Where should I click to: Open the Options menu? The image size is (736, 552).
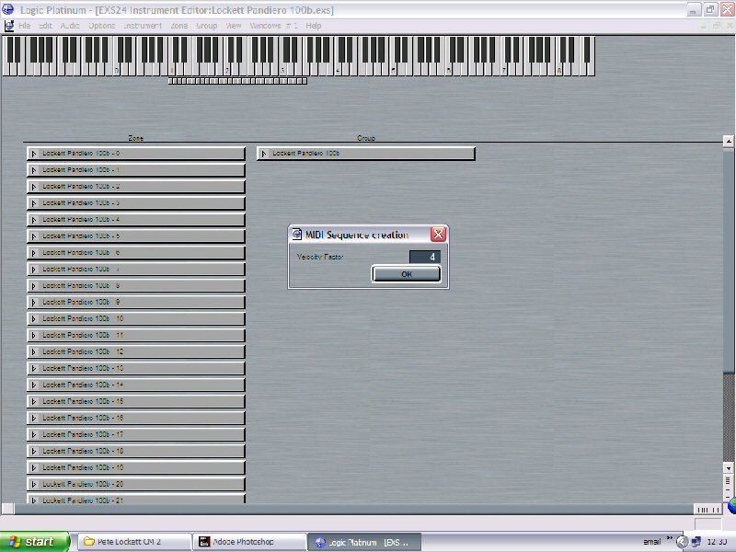(102, 26)
